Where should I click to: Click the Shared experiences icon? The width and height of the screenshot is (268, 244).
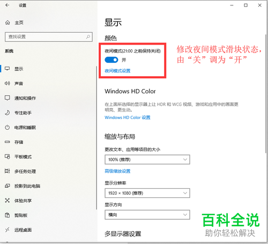7,201
